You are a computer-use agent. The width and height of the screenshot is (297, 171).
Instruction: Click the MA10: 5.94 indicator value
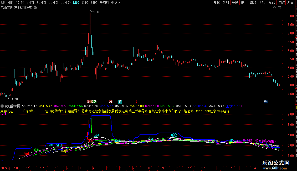click(x=183, y=106)
